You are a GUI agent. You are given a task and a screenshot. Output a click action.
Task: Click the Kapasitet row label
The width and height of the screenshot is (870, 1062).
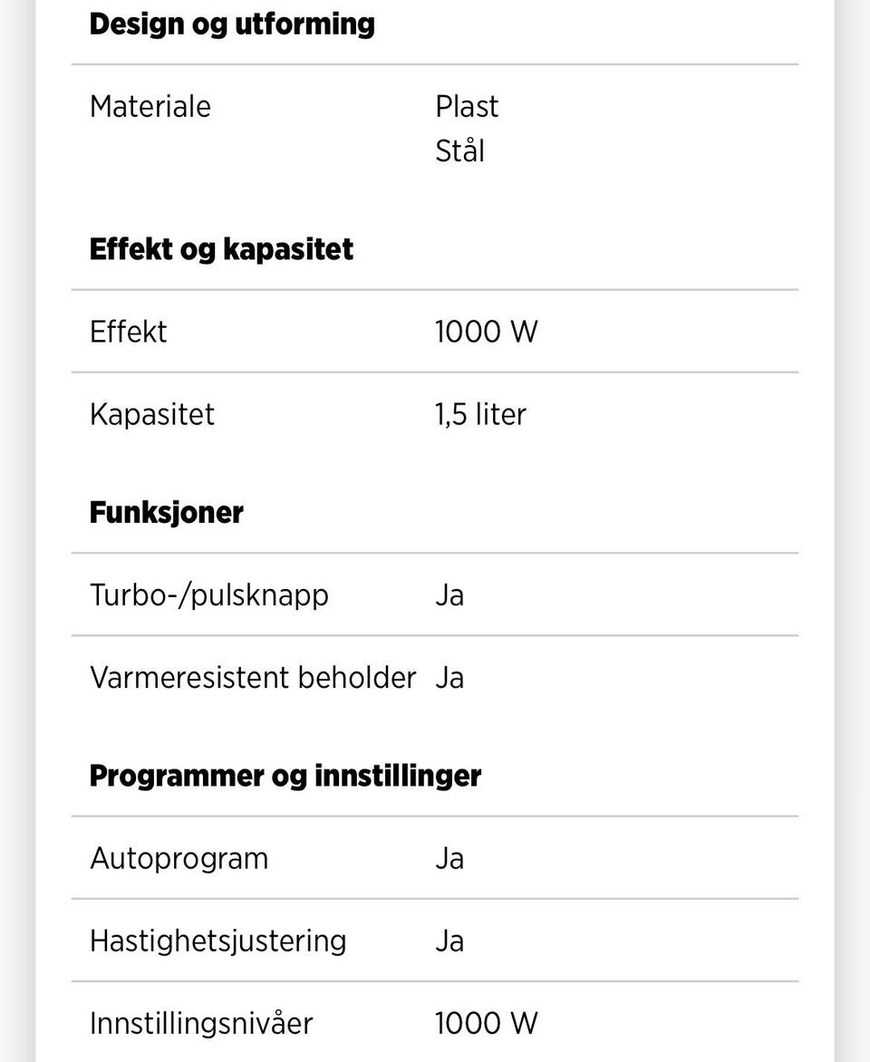151,414
